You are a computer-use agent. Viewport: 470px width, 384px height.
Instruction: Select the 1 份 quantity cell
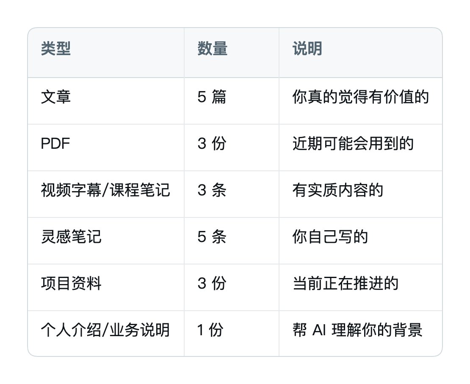click(x=232, y=334)
